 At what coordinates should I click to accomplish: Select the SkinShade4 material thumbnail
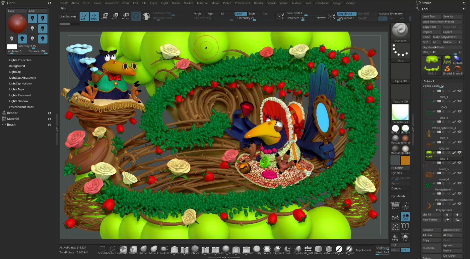(x=400, y=112)
